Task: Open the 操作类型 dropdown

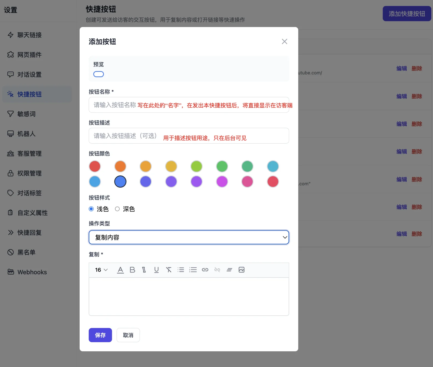Action: point(189,237)
